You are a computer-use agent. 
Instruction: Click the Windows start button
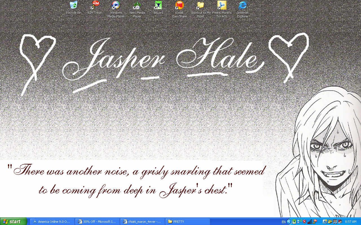pyautogui.click(x=14, y=222)
